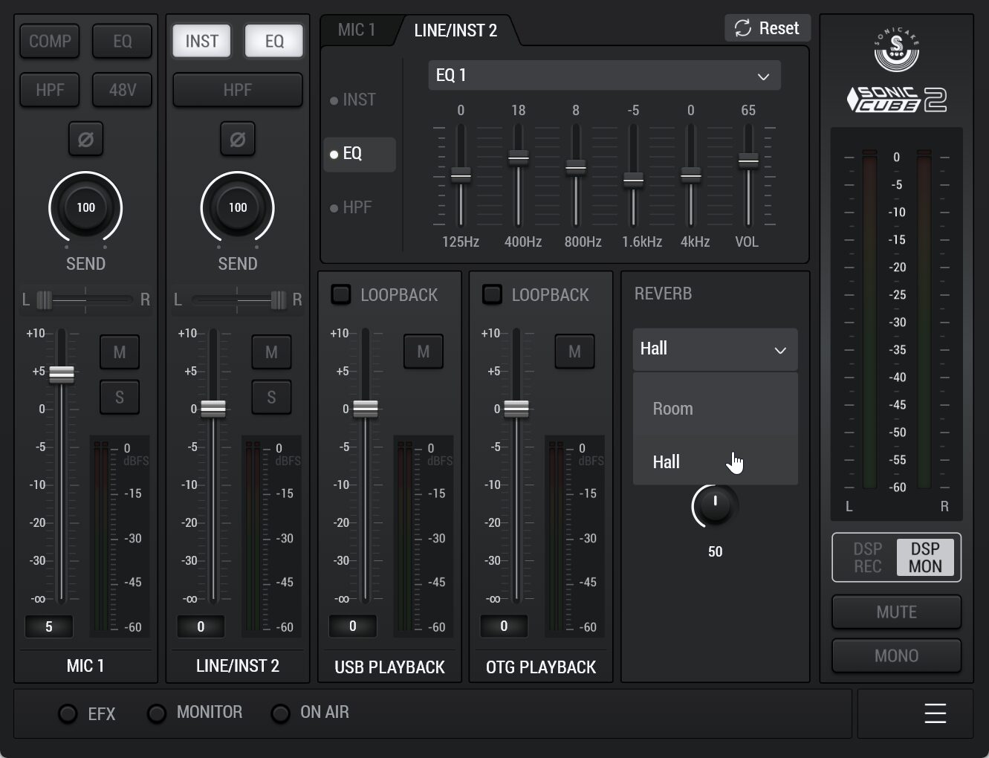Enable 48V phantom power
This screenshot has width=989, height=758.
click(x=123, y=90)
